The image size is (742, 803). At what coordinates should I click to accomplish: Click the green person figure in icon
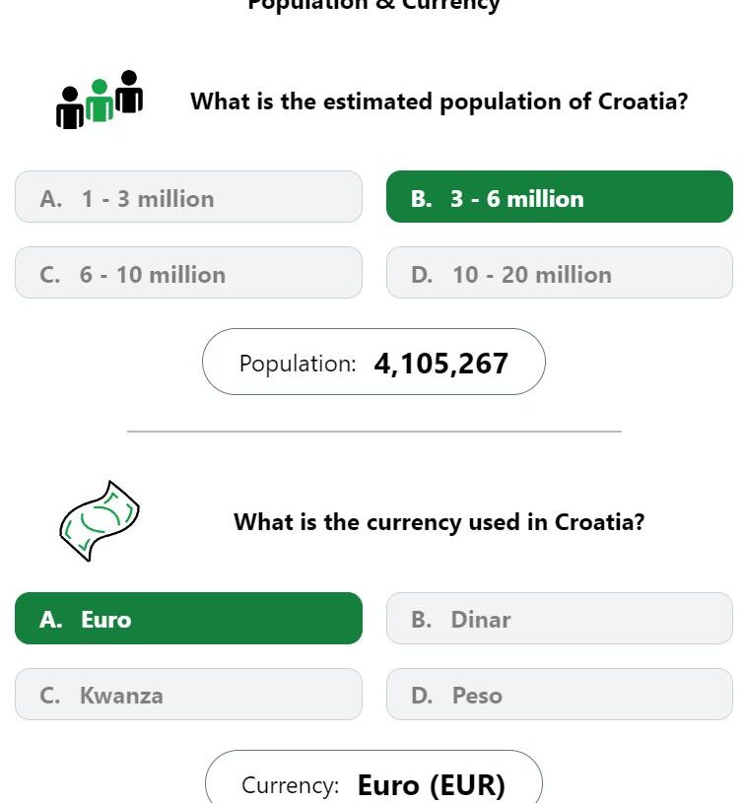click(x=100, y=100)
